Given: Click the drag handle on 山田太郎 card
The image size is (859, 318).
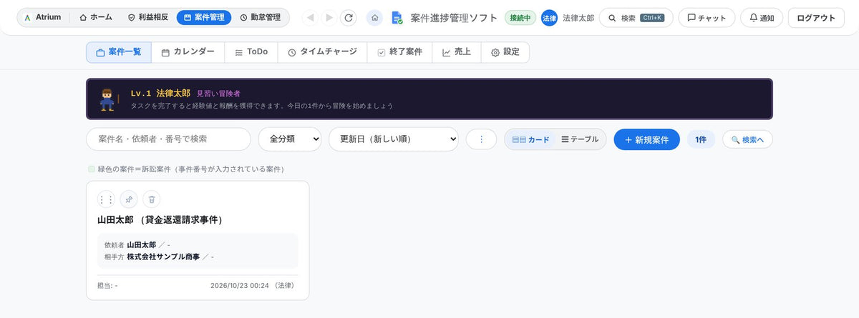Looking at the screenshot, I should click(106, 199).
